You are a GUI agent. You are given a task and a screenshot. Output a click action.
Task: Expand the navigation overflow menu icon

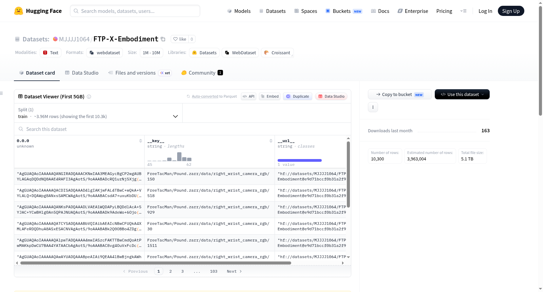tap(463, 11)
